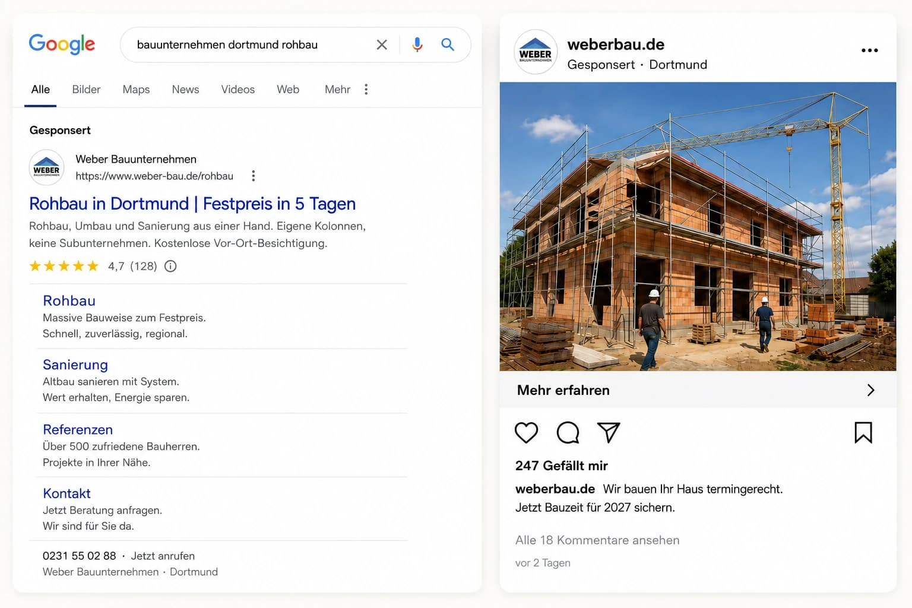Click the vor 2 Tagen timestamp
The width and height of the screenshot is (912, 608).
(543, 563)
